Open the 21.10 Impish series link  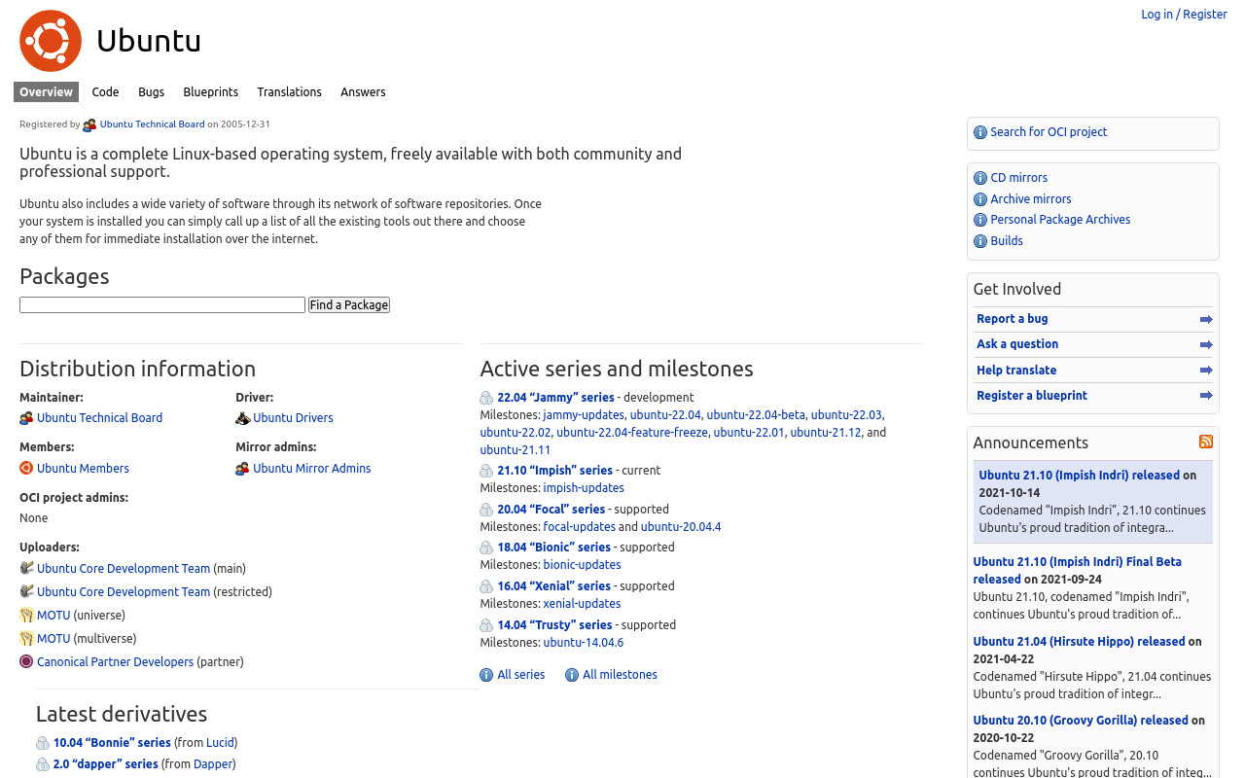pos(554,470)
